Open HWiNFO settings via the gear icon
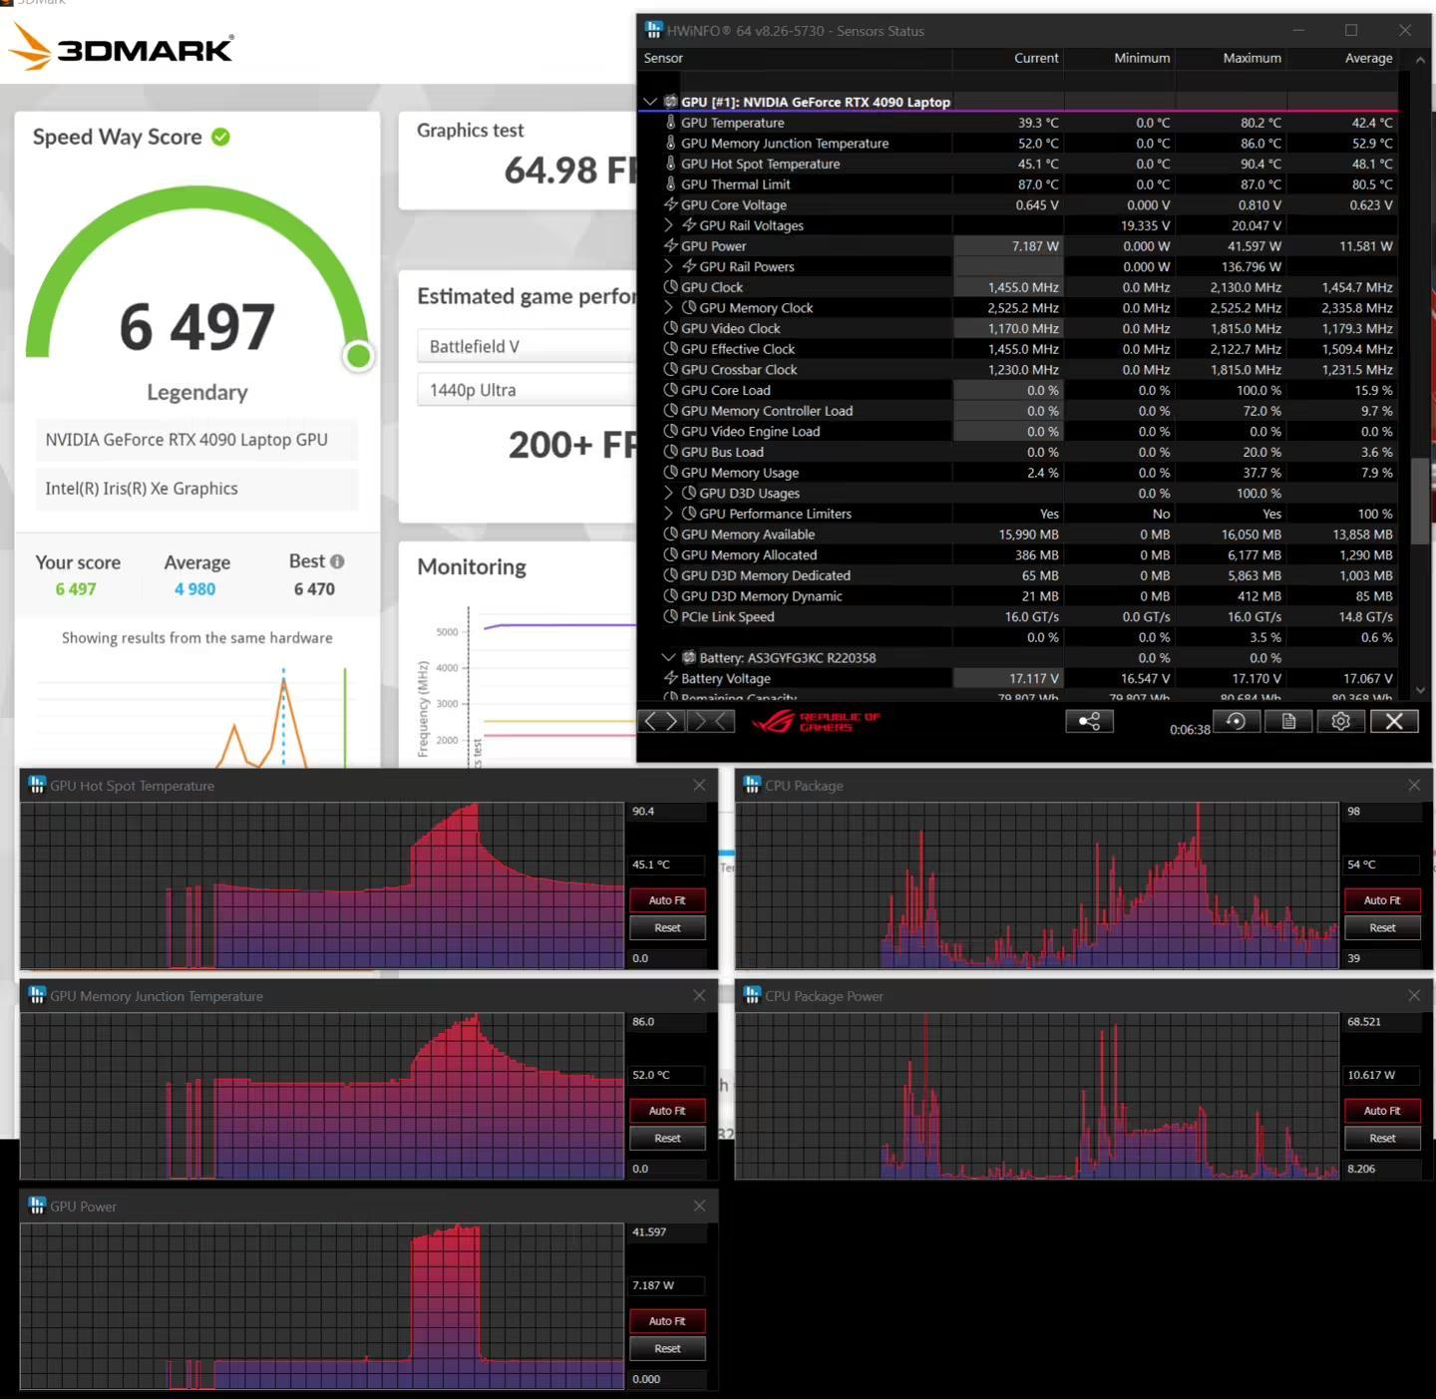This screenshot has width=1436, height=1399. click(1340, 721)
